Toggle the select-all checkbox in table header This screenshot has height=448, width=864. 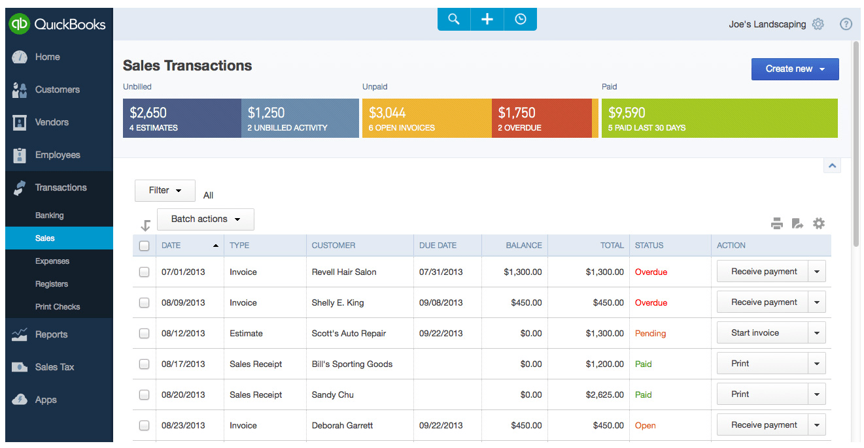(145, 246)
